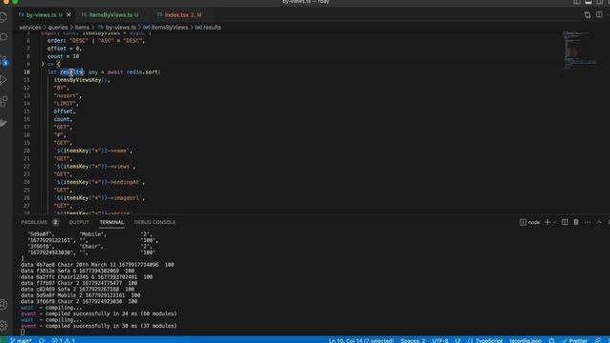
Task: Open the Output panel tab
Action: coord(79,222)
